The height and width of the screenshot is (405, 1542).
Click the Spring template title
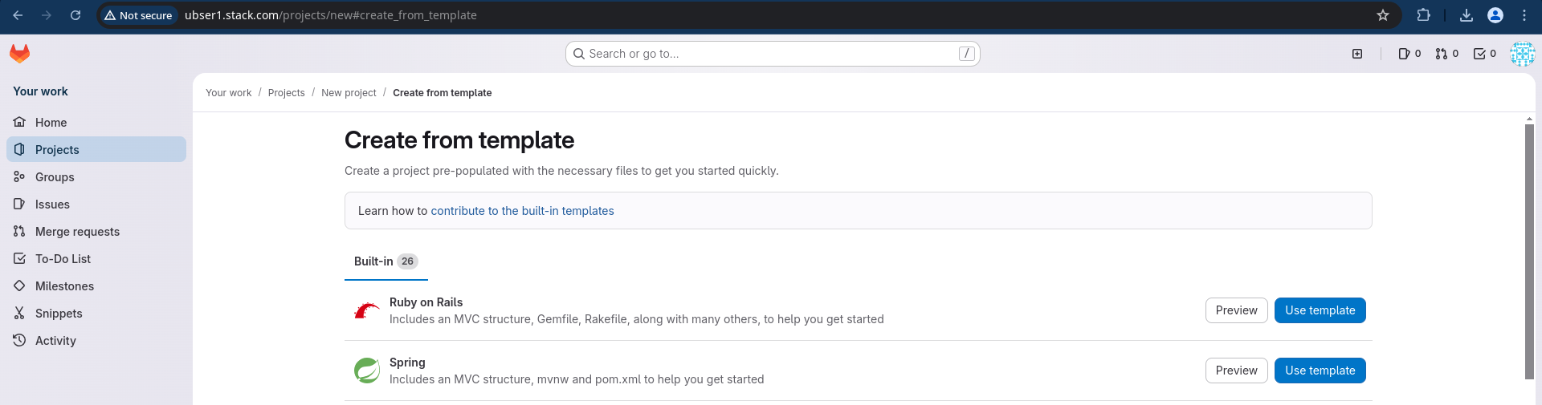pyautogui.click(x=407, y=362)
